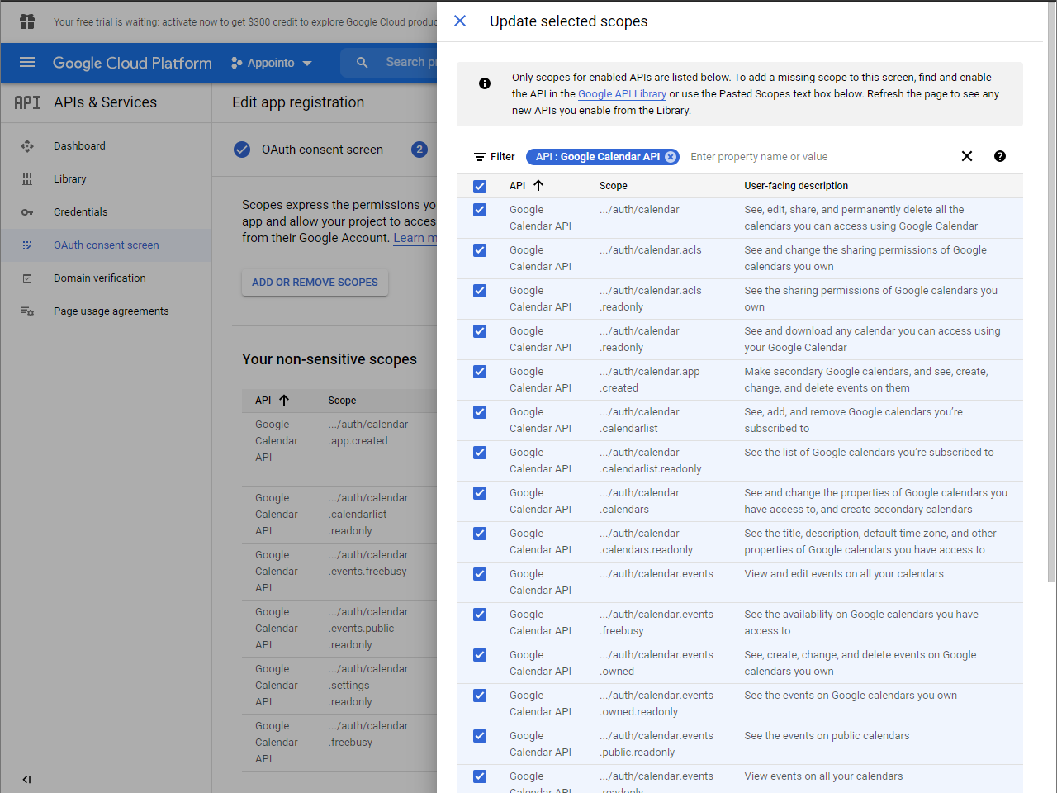Uncheck the calendar.readonly scope checkbox
Screen dimensions: 1057x793
pyautogui.click(x=480, y=331)
